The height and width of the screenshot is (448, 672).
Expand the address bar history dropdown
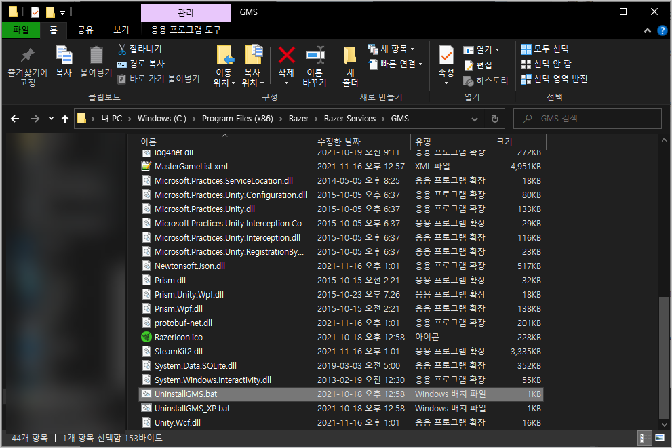pos(475,119)
